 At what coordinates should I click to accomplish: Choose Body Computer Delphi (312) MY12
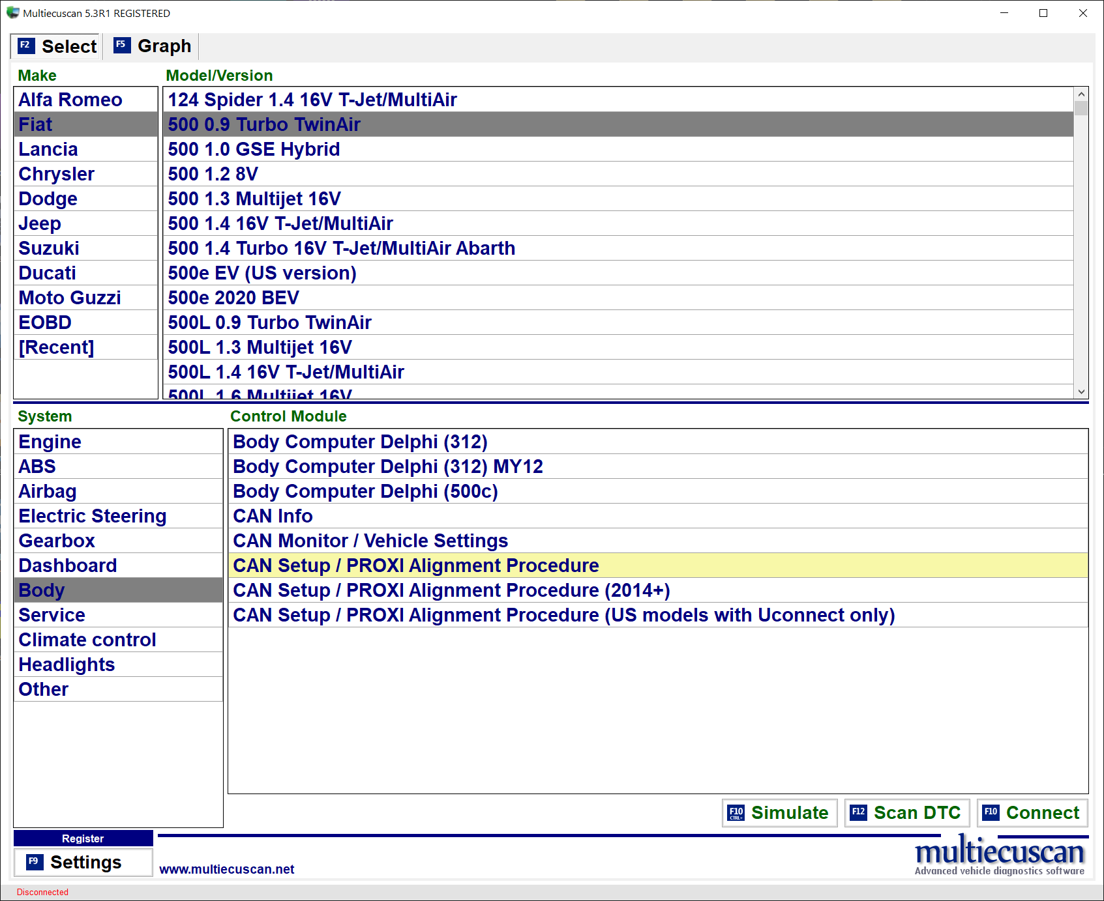pos(658,466)
